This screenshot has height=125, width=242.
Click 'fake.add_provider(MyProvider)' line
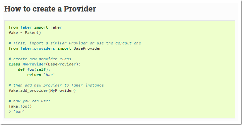click(x=42, y=90)
